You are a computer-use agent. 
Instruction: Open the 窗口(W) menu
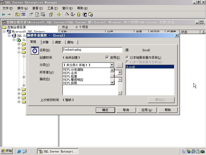coord(67,8)
